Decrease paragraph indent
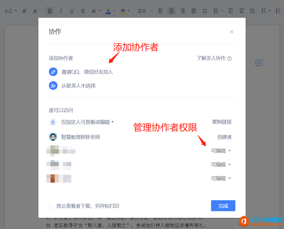This screenshot has height=229, width=284. point(231,11)
